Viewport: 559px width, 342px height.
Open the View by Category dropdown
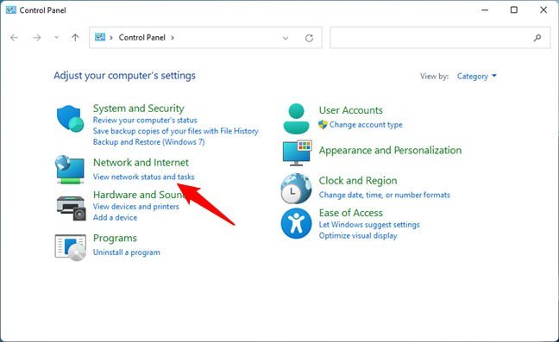477,76
